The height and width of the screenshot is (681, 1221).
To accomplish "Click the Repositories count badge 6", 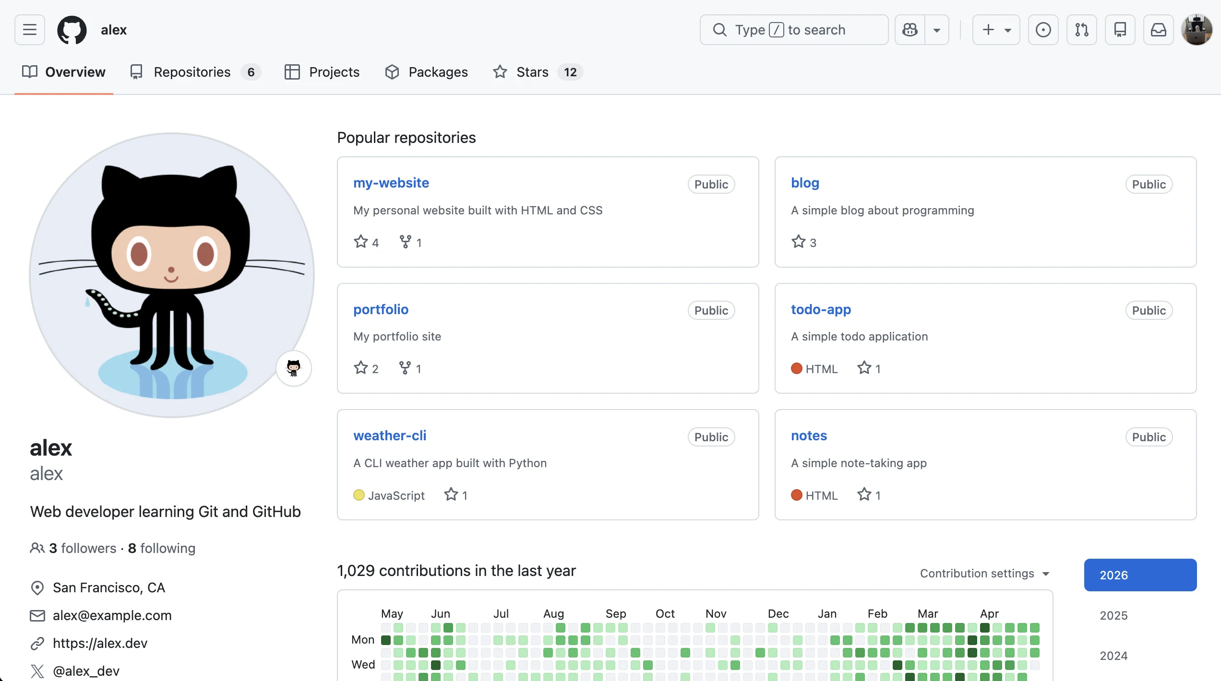I will (251, 72).
